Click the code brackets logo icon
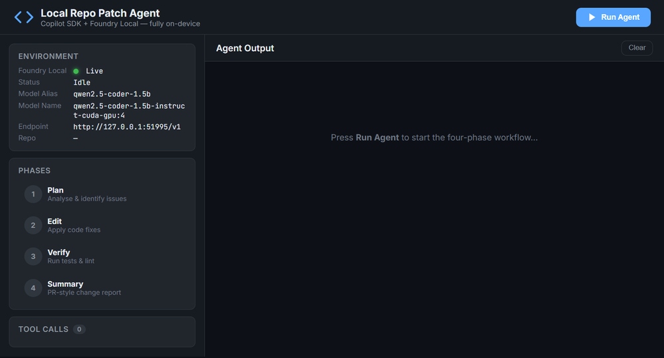 coord(24,17)
